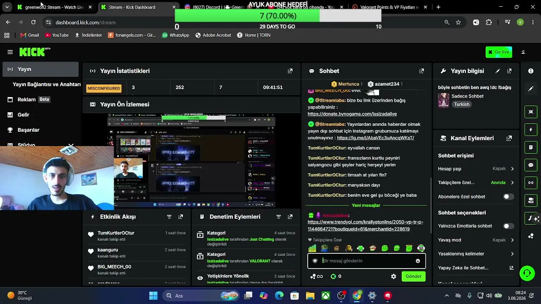The height and width of the screenshot is (304, 541).
Task: Switch to greenwolf2 Stream browser tab
Action: click(x=55, y=7)
